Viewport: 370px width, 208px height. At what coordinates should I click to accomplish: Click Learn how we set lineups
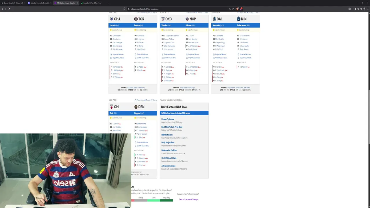(x=188, y=199)
